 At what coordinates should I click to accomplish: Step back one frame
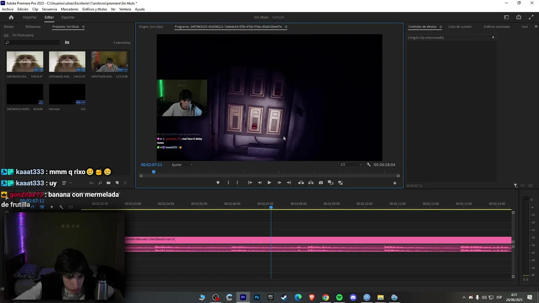(259, 183)
